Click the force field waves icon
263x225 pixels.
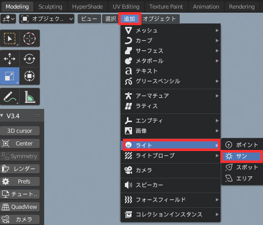pyautogui.click(x=128, y=200)
